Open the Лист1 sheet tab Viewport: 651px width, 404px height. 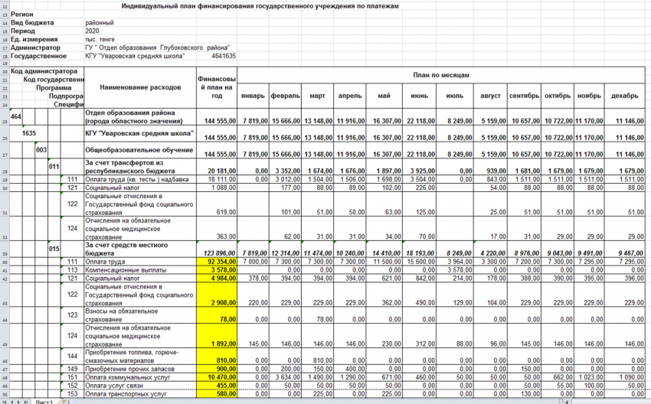pos(44,402)
